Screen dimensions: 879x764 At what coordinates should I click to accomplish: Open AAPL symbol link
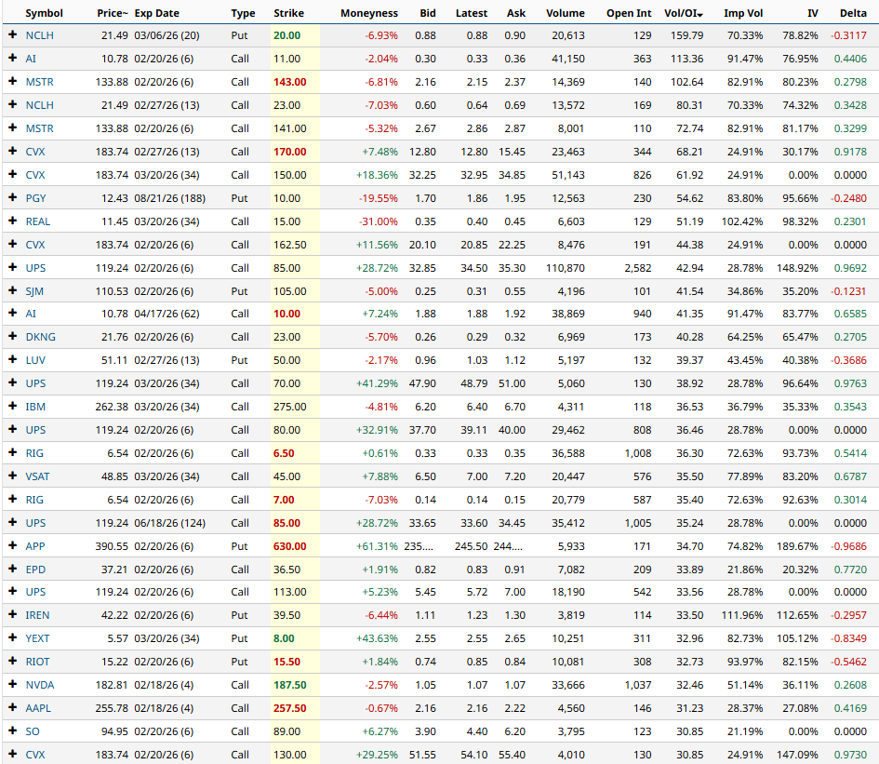[37, 708]
